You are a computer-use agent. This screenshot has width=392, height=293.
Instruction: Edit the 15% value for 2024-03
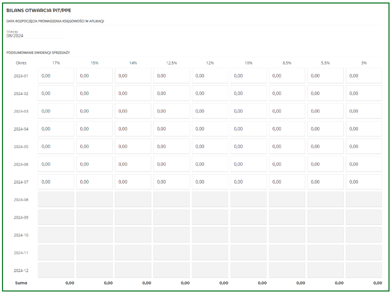pyautogui.click(x=95, y=111)
